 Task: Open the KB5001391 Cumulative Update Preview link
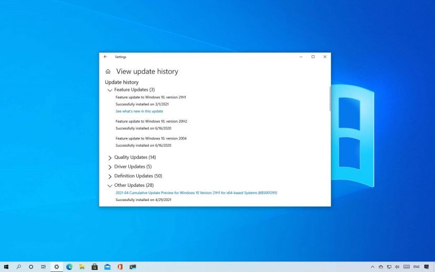tap(196, 193)
